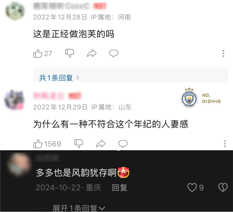View the Chongqing commenter's profile picture
233x212 pixels.
coord(19,165)
